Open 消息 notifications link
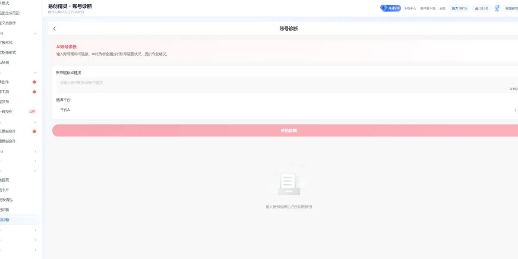This screenshot has height=259, width=518. click(x=442, y=8)
